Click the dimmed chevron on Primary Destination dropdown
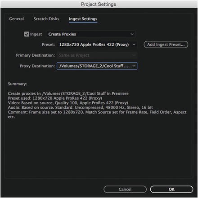198x198 pixels. [134, 55]
